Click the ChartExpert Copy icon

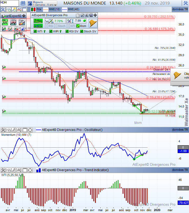[22, 22]
